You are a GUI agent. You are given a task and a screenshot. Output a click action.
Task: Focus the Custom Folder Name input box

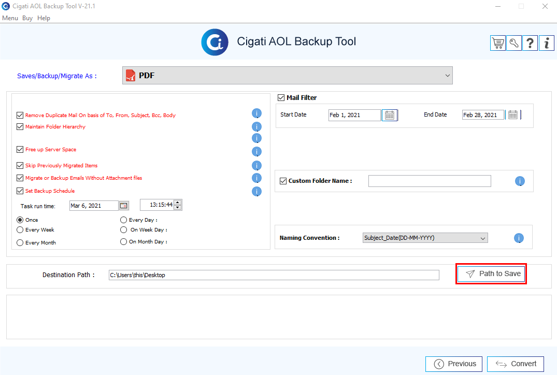pyautogui.click(x=430, y=181)
